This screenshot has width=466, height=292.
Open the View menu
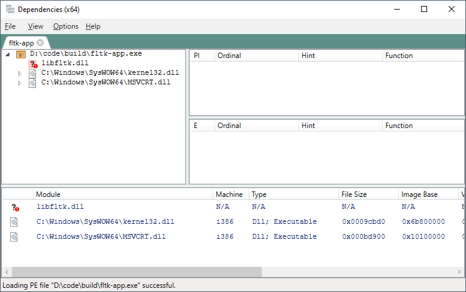coord(35,26)
